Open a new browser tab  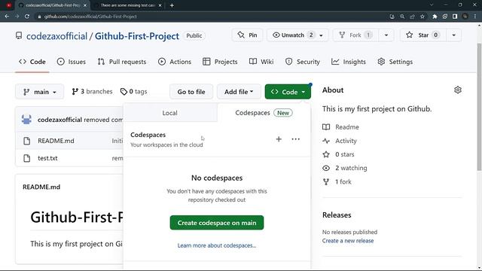click(x=172, y=5)
